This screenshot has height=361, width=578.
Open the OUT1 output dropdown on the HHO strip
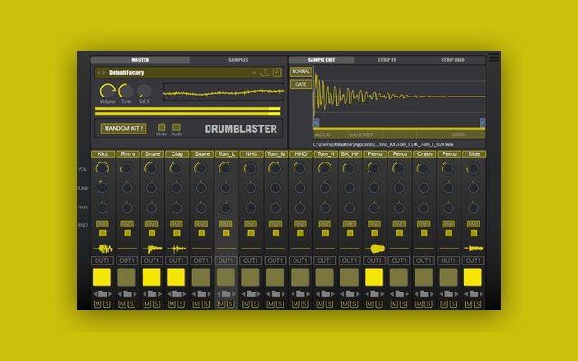click(300, 261)
